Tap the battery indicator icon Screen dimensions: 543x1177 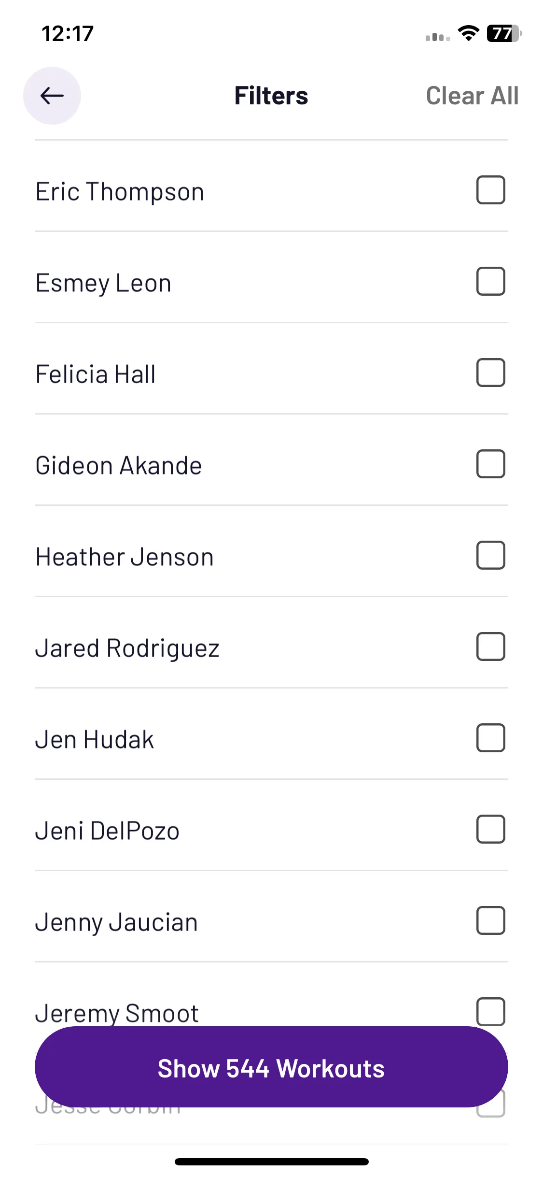(504, 33)
